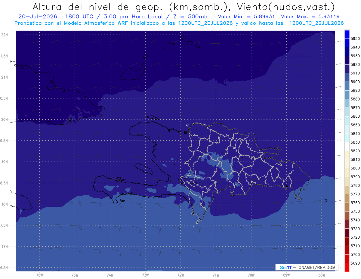Select the '73W' longitude label
The image size is (361, 279).
pos(145,275)
